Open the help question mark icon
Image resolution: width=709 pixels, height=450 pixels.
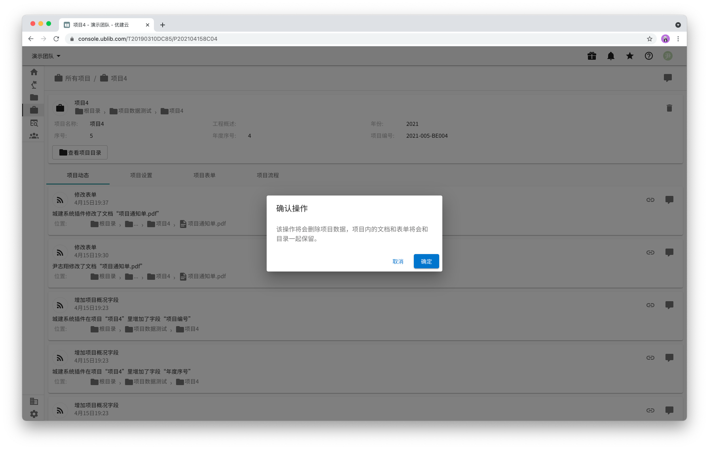pyautogui.click(x=648, y=56)
